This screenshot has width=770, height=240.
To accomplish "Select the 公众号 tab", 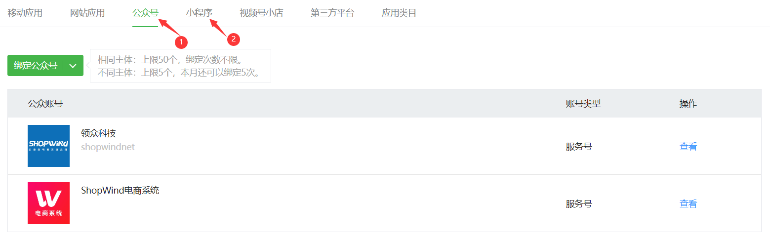I will click(x=145, y=13).
